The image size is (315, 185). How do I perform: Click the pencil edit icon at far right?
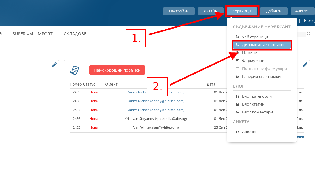pos(305,65)
